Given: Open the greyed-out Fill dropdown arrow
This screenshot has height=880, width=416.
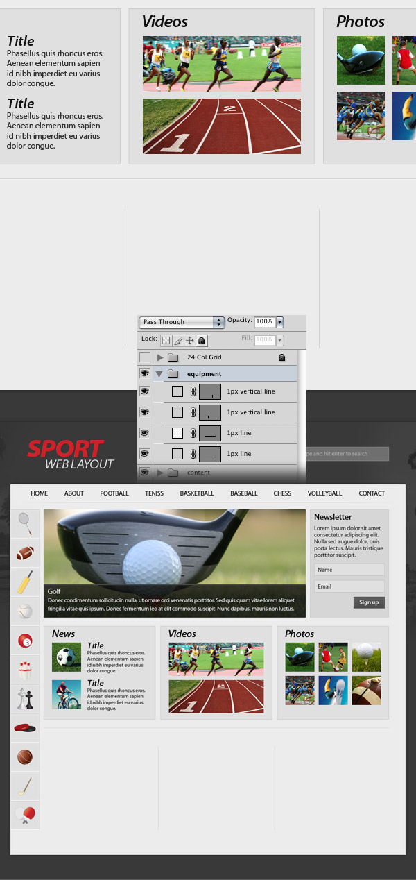Looking at the screenshot, I should click(x=280, y=340).
